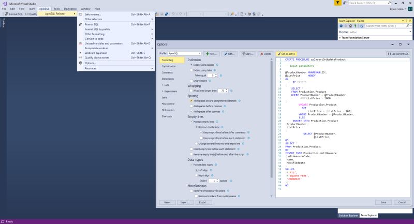
Task: Click info icon beside Format data types
Action: coord(216,165)
